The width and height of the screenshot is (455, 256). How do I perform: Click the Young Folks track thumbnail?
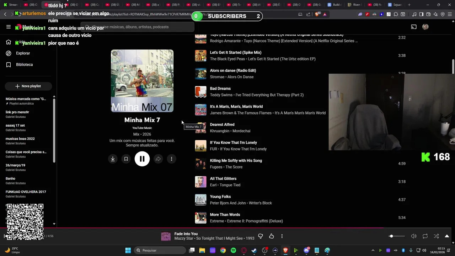coord(200,200)
